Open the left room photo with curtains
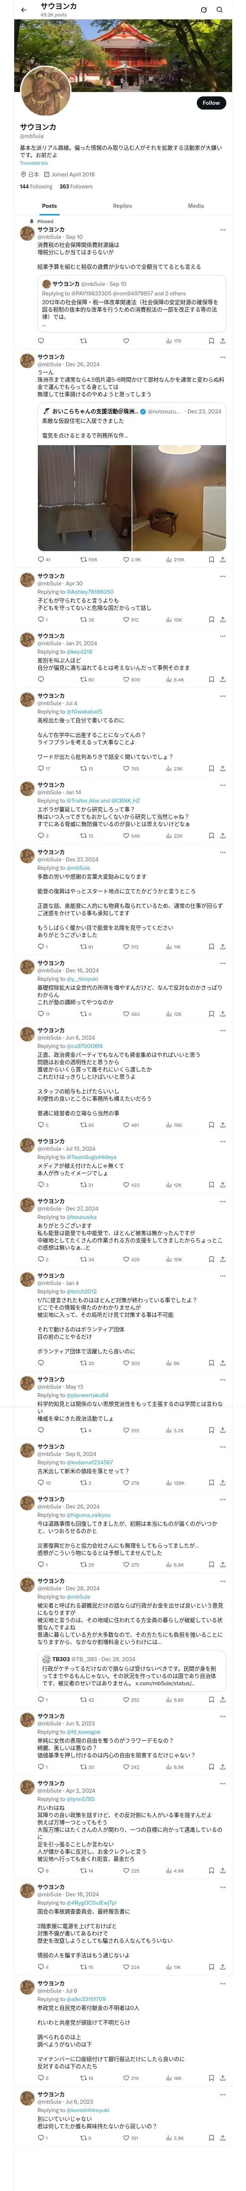This screenshot has height=2191, width=246. point(84,498)
